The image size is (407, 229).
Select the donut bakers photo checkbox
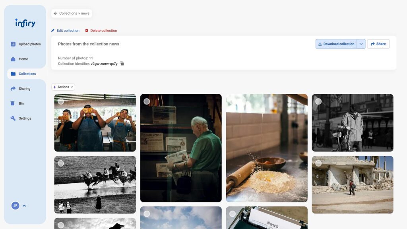(x=61, y=101)
